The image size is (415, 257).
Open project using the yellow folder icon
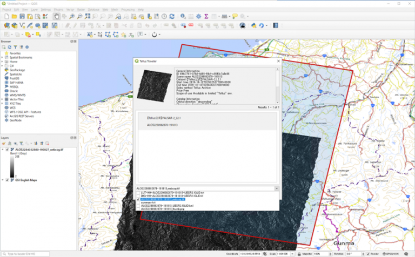coord(14,16)
